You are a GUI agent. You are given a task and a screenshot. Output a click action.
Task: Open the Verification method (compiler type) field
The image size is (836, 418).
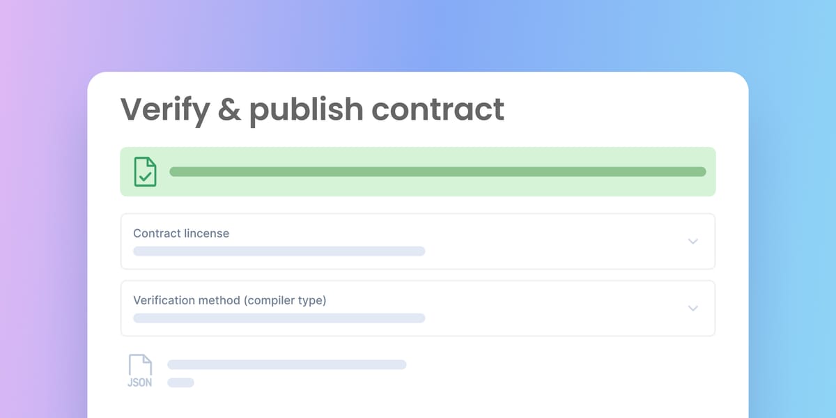pos(418,308)
